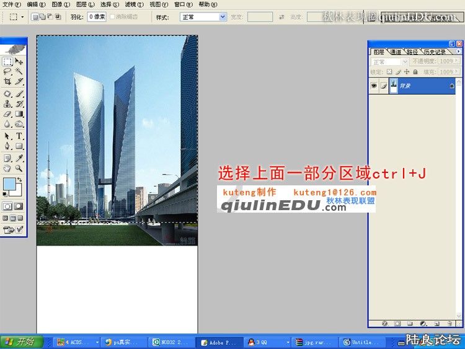Activate the Hand tool
The height and width of the screenshot is (349, 465).
point(7,168)
